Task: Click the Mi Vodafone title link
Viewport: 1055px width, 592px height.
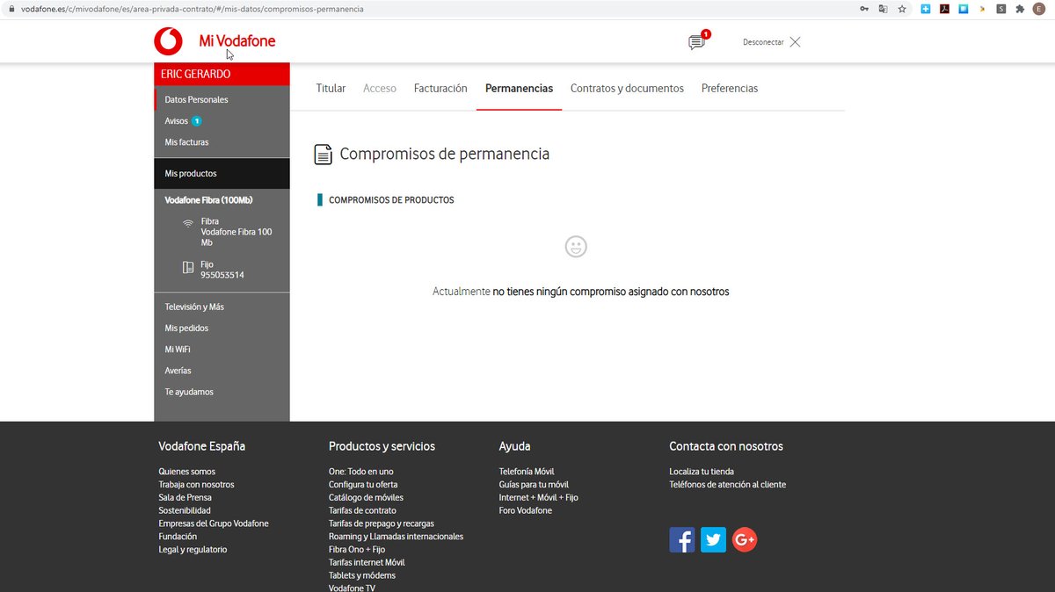Action: (x=237, y=41)
